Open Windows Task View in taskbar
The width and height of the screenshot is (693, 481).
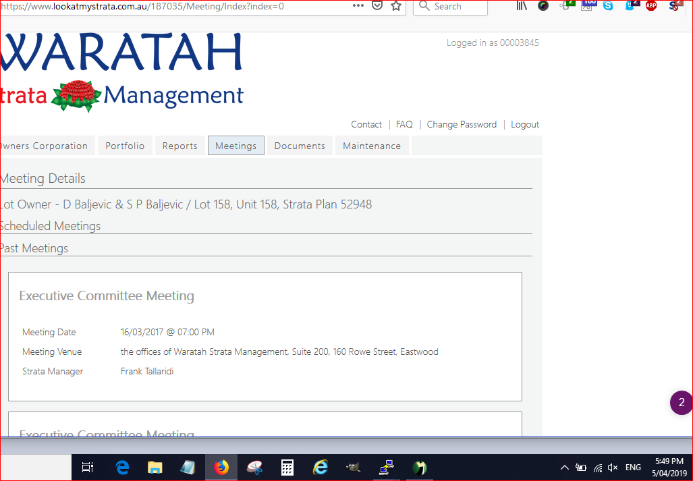pyautogui.click(x=88, y=468)
